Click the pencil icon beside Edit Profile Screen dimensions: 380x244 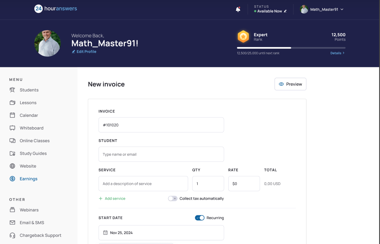[x=73, y=52]
